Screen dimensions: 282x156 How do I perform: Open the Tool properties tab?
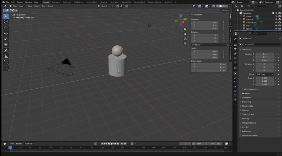235,39
